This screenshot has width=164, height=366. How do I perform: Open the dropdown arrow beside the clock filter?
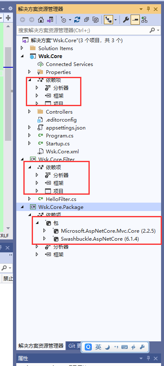70,20
